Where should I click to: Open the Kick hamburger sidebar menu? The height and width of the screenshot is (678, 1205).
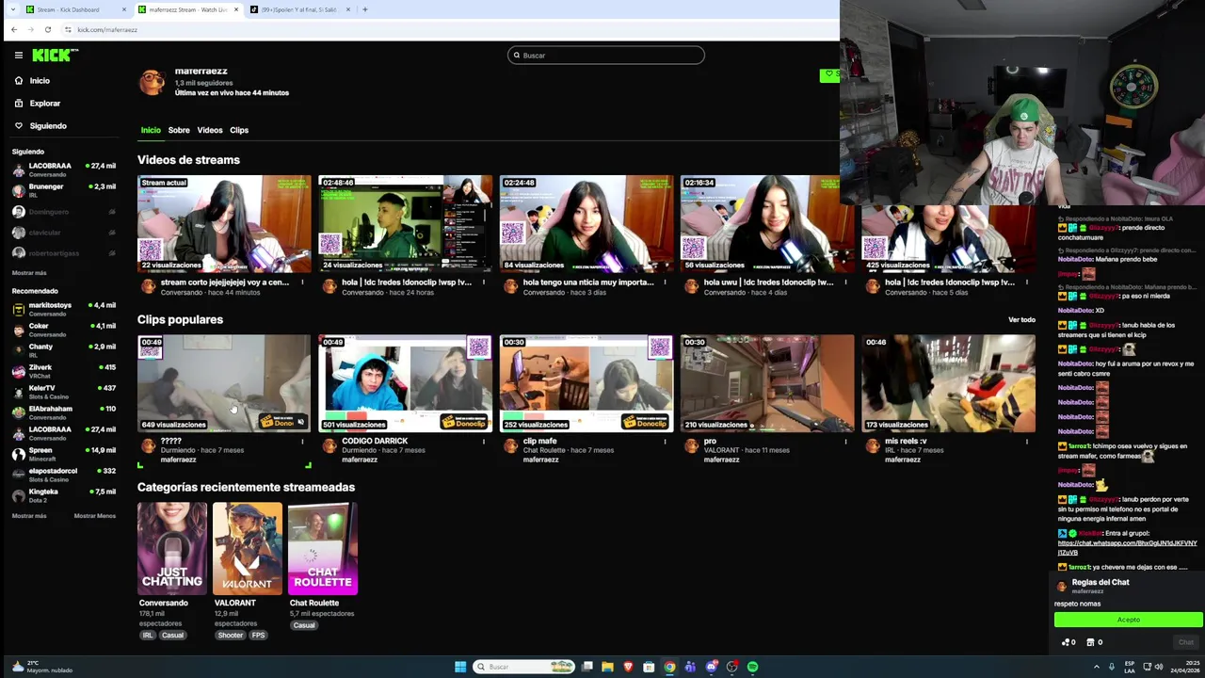click(x=18, y=56)
